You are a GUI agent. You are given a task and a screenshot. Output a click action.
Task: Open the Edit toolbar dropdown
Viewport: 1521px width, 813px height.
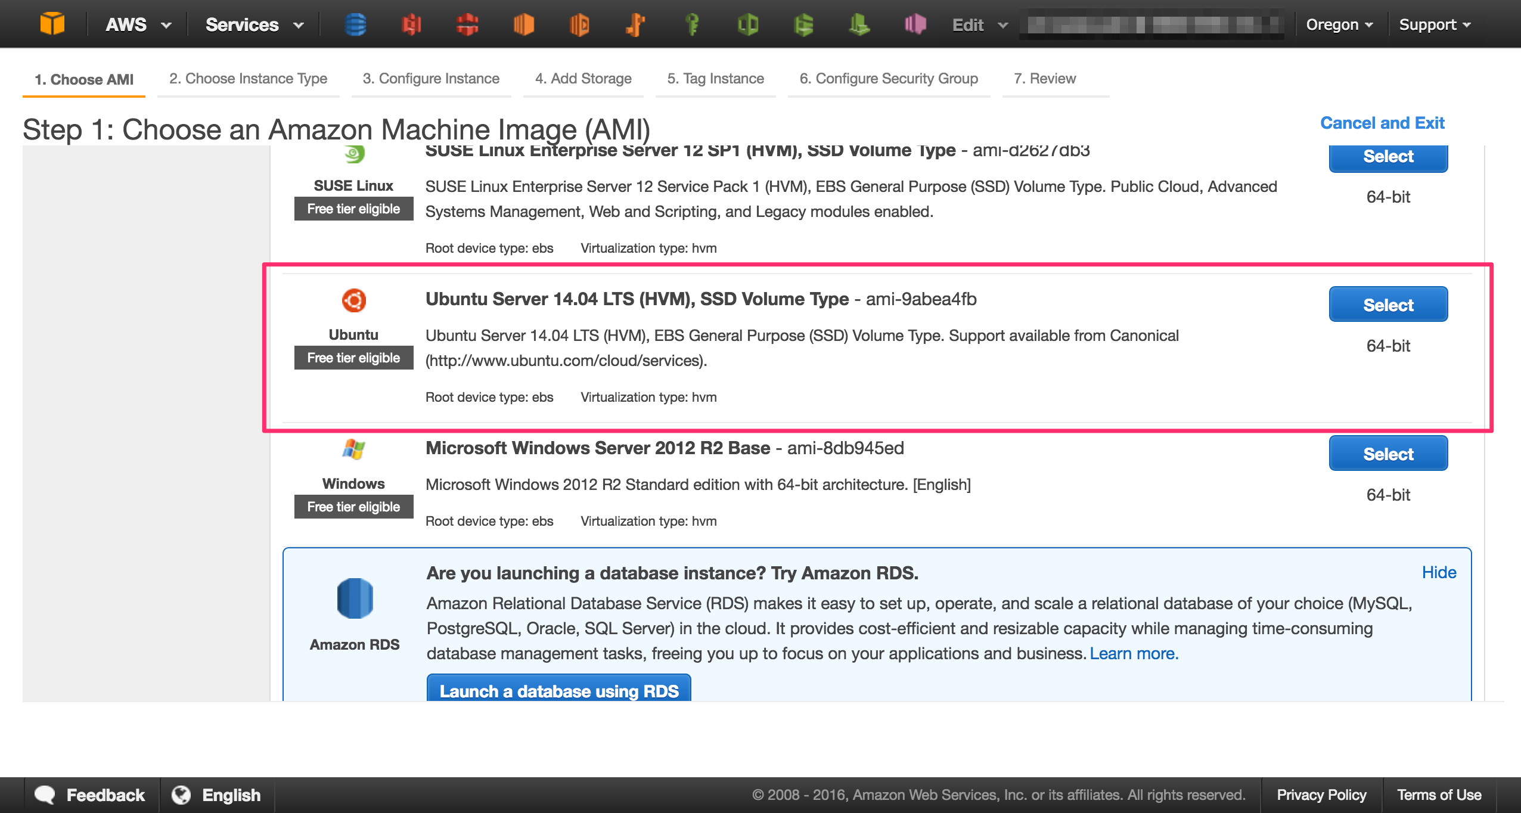980,25
